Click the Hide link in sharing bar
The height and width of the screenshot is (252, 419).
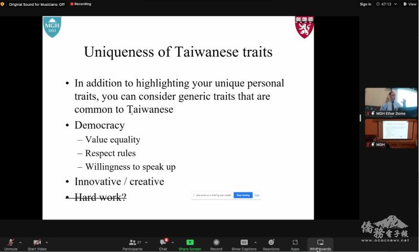[x=257, y=195]
